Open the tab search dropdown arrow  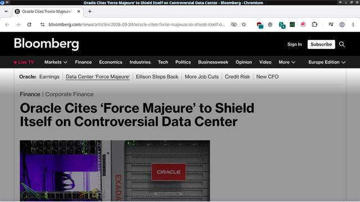(x=6, y=11)
